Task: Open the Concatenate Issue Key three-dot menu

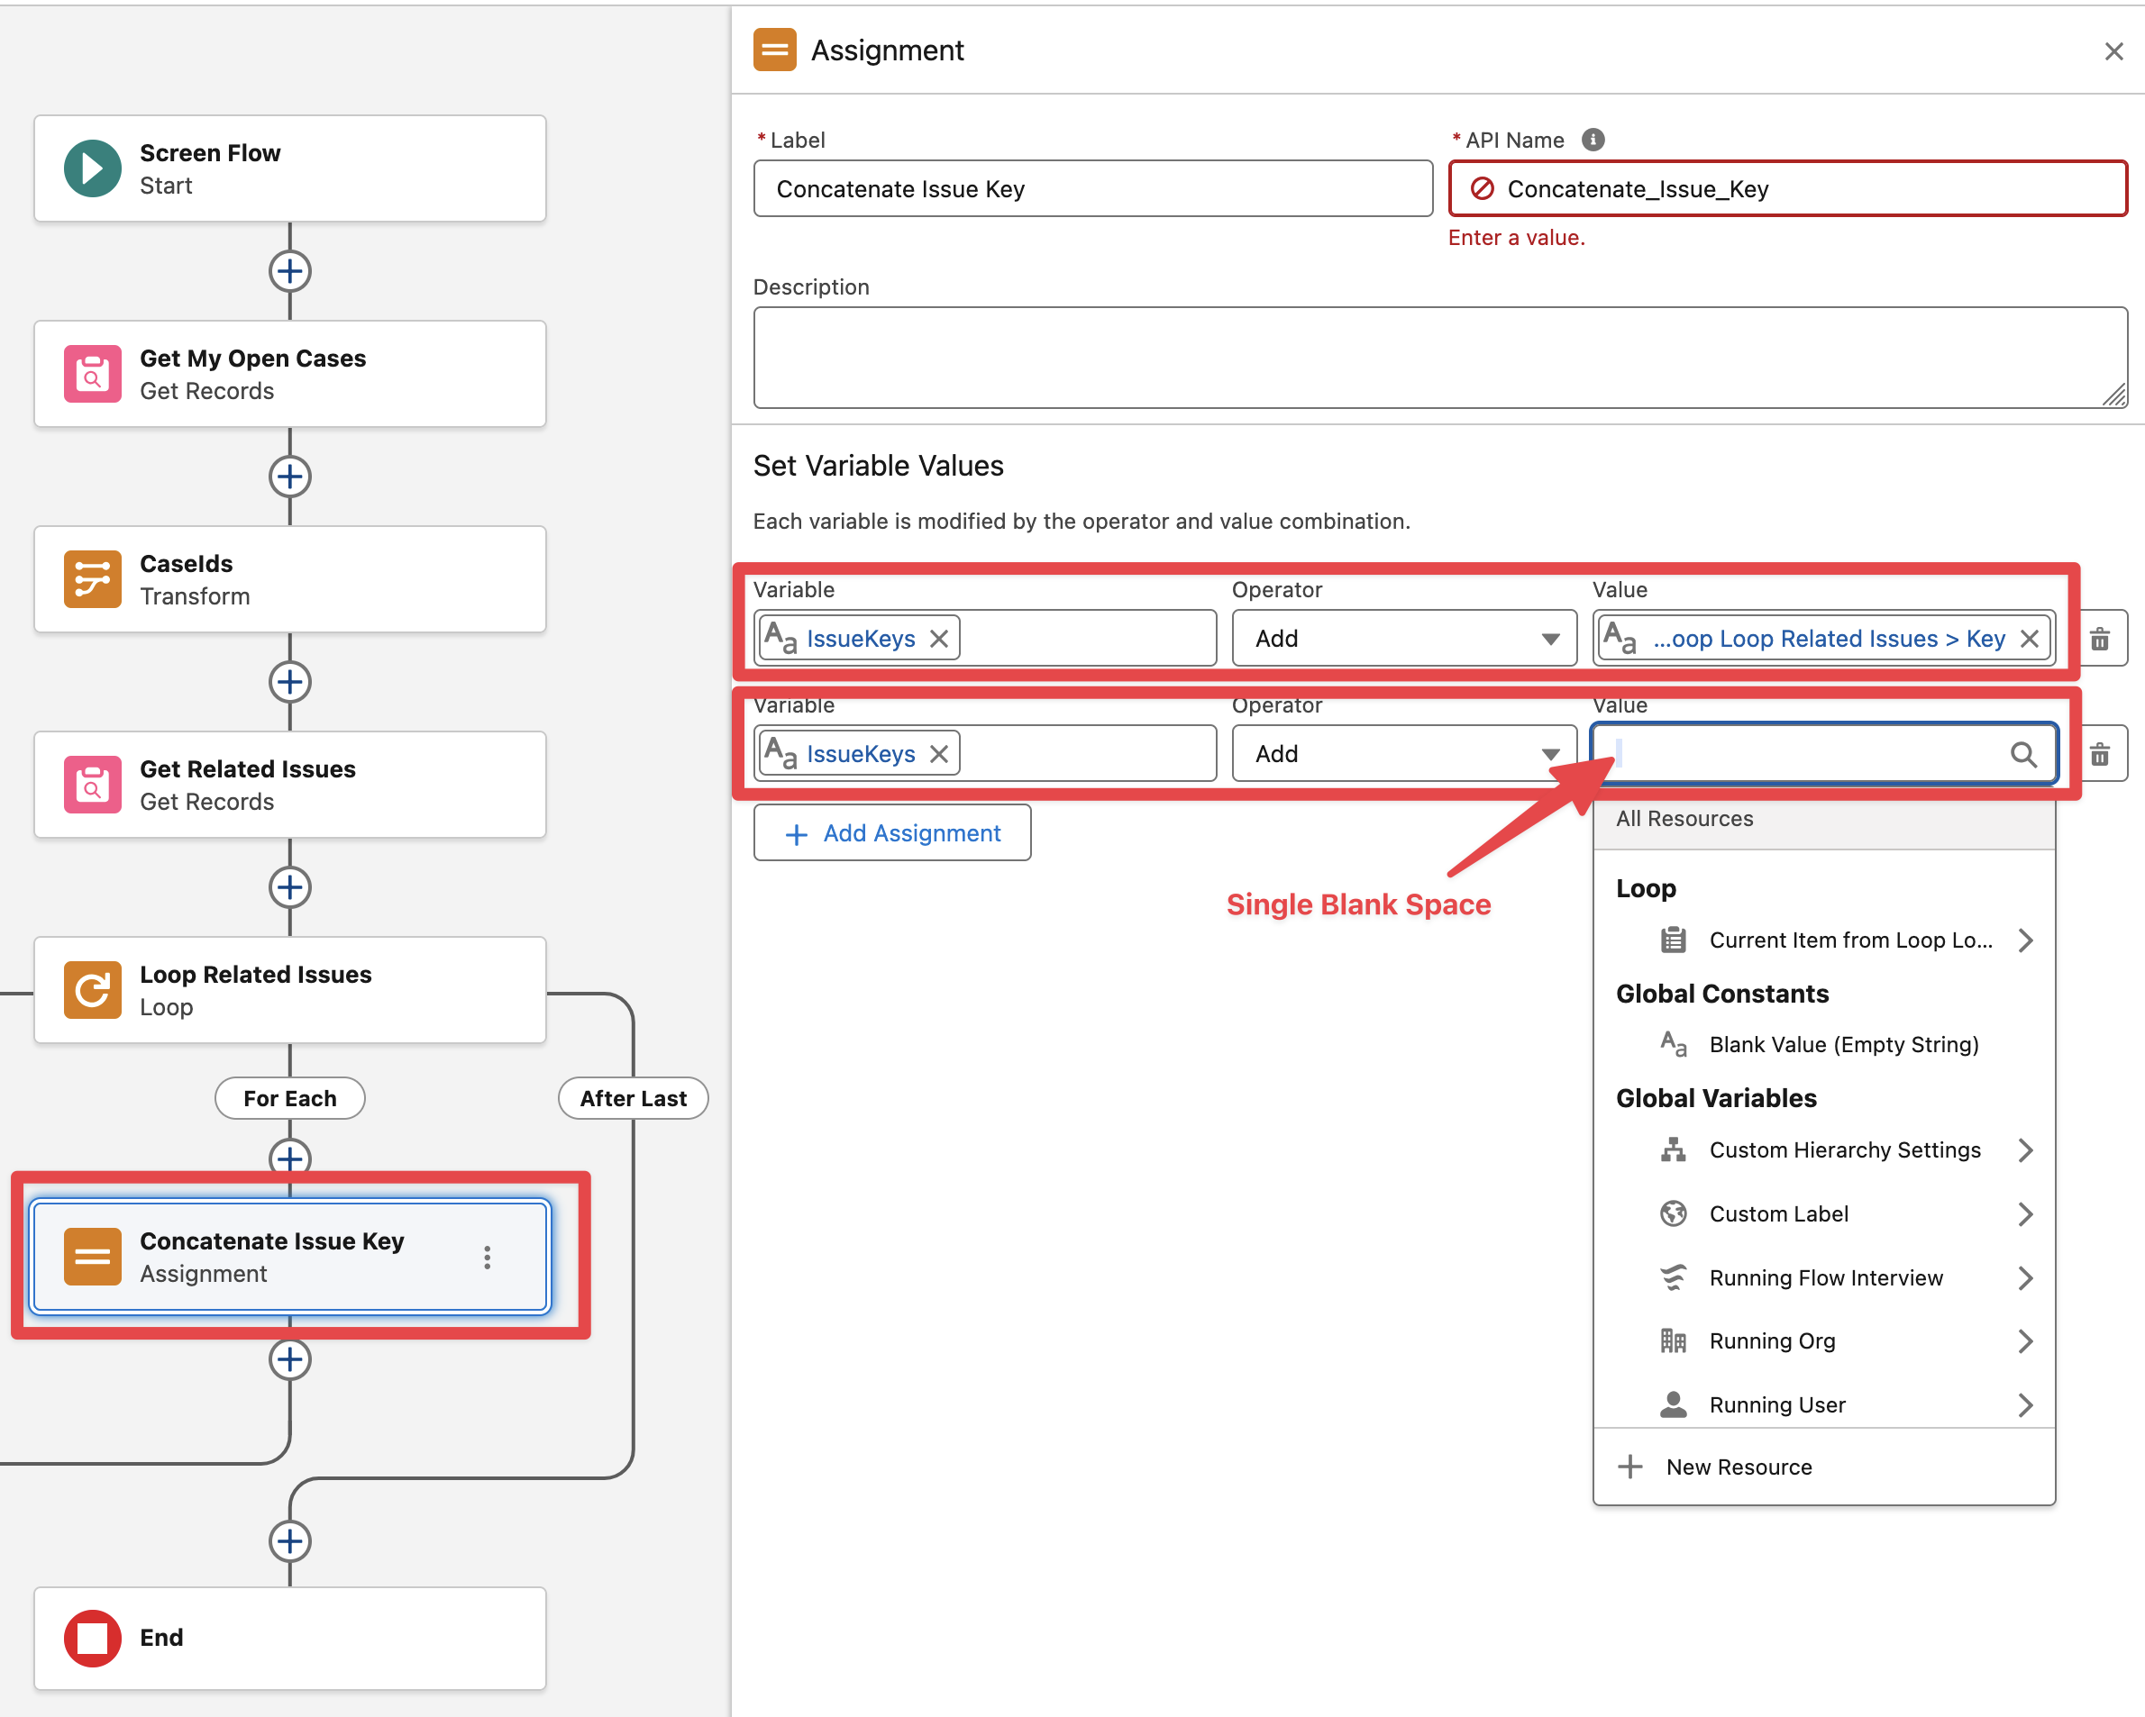Action: (487, 1257)
